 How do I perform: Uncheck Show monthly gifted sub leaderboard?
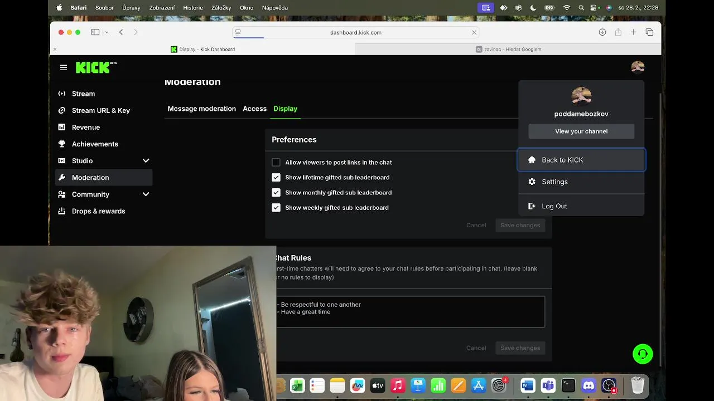coord(276,193)
